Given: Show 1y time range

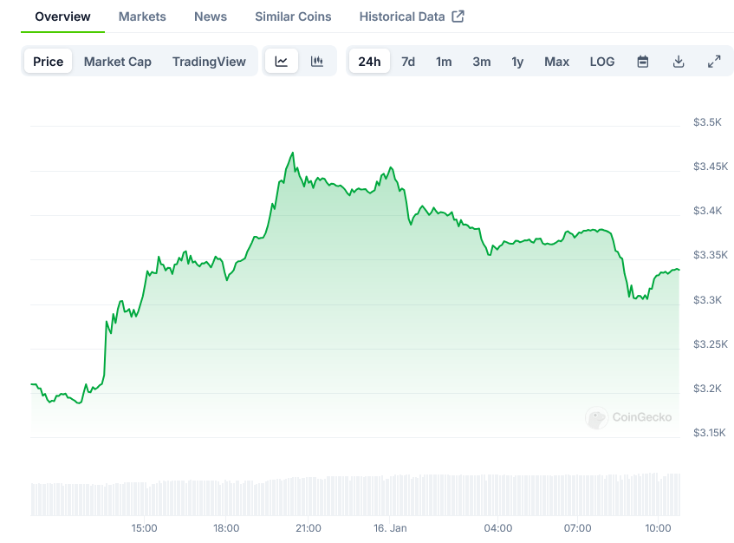Looking at the screenshot, I should pos(517,62).
